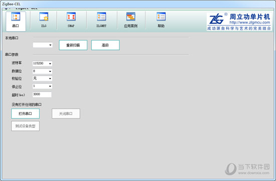Click the 重新扫描 rescan button
Screen dimensions: 276x181
pos(73,45)
